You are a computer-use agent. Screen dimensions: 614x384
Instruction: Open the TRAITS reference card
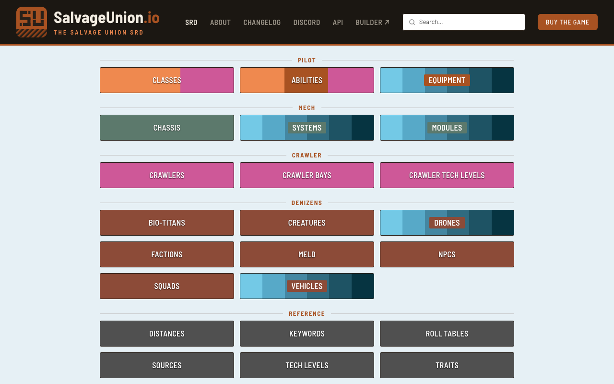(447, 365)
